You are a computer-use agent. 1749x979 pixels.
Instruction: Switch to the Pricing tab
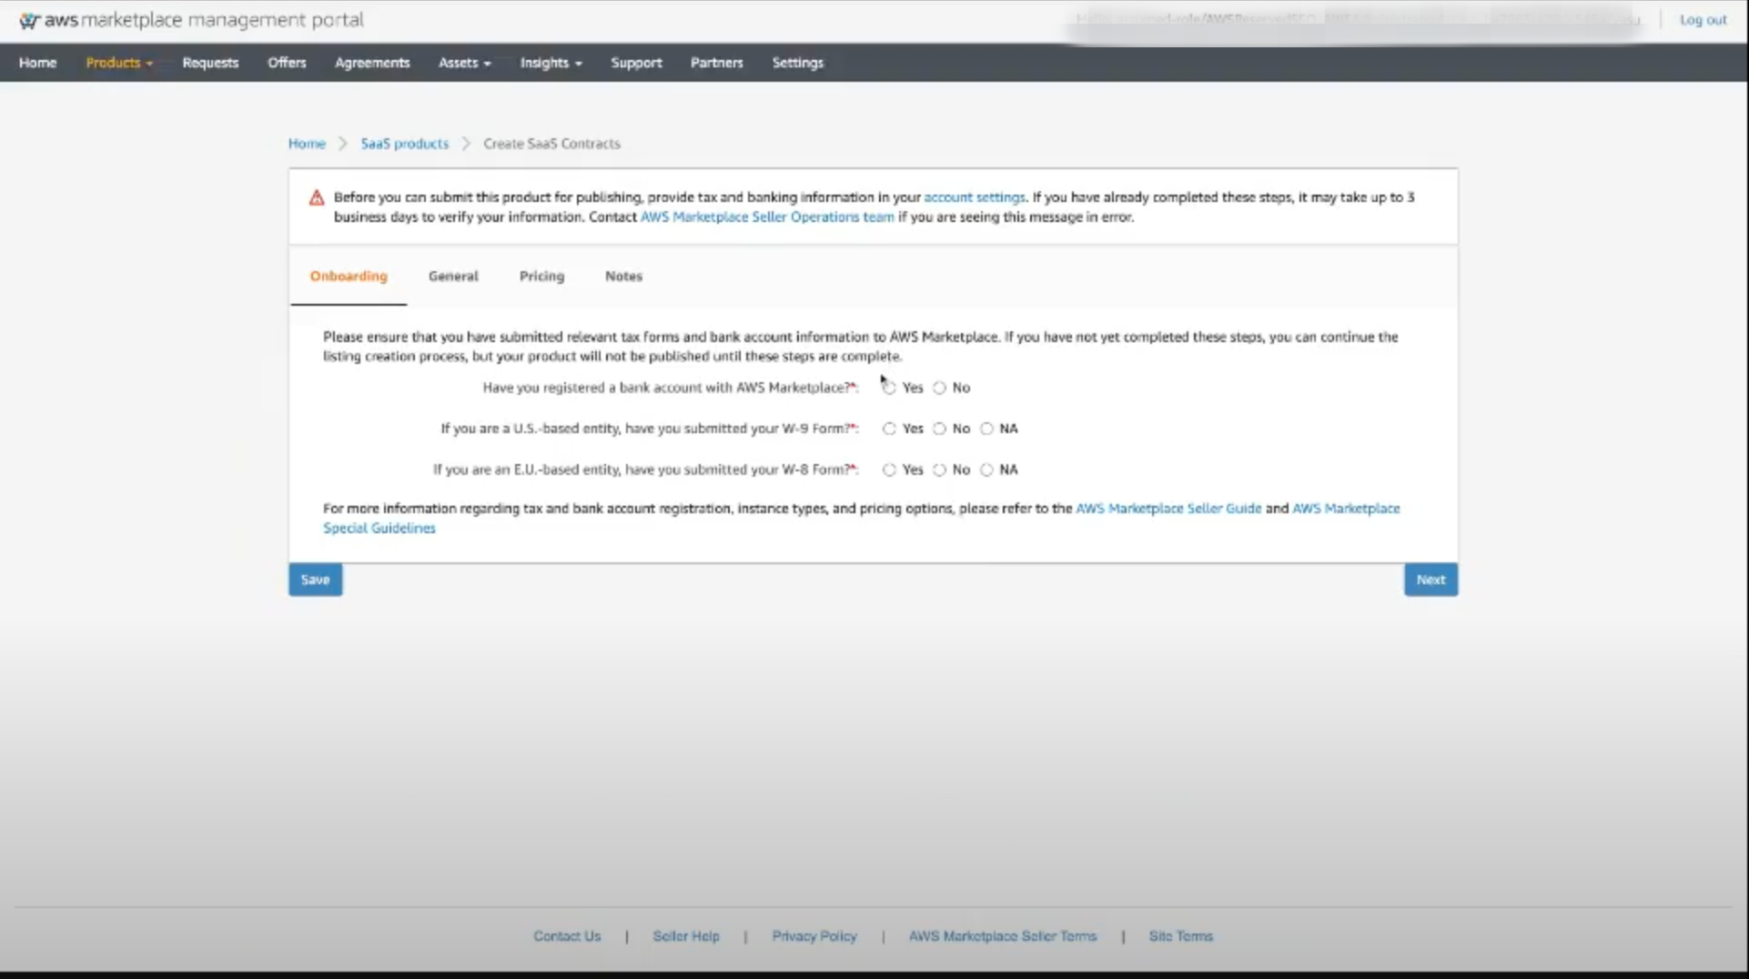[x=541, y=276]
